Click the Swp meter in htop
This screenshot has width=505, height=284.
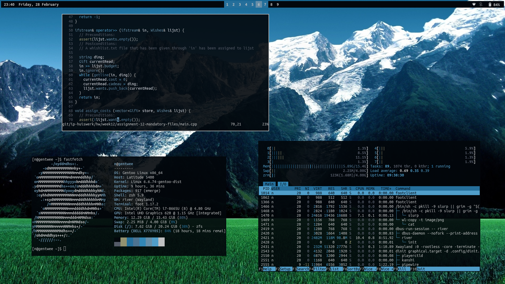pos(316,171)
